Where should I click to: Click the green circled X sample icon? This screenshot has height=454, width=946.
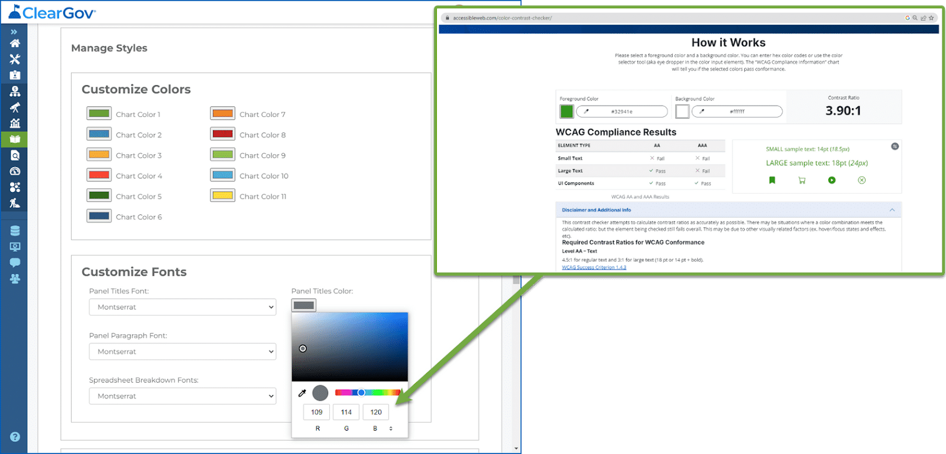[x=861, y=180]
